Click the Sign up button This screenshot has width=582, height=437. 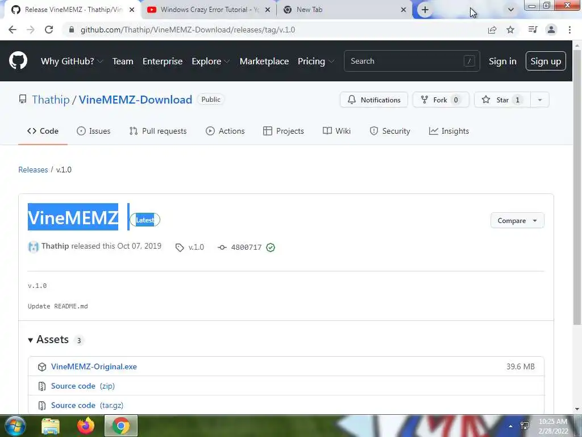[546, 61]
